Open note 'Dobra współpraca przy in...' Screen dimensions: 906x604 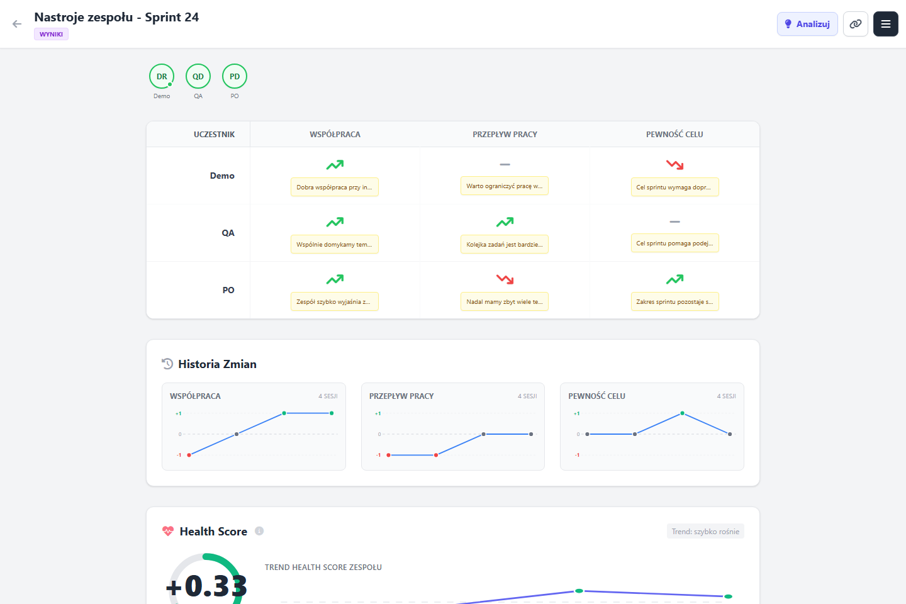tap(335, 187)
